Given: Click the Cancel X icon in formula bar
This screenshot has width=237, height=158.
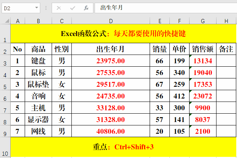Looking at the screenshot, I should point(59,8).
